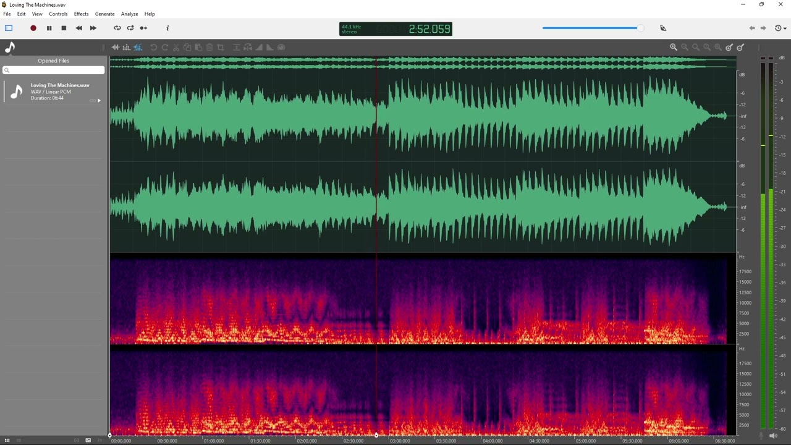
Task: Select combined waveform and spectrogram view
Action: (x=137, y=47)
